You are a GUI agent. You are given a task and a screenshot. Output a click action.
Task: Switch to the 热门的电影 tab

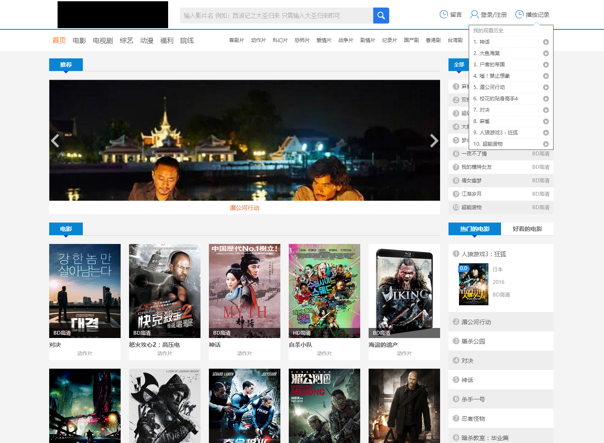(x=475, y=229)
